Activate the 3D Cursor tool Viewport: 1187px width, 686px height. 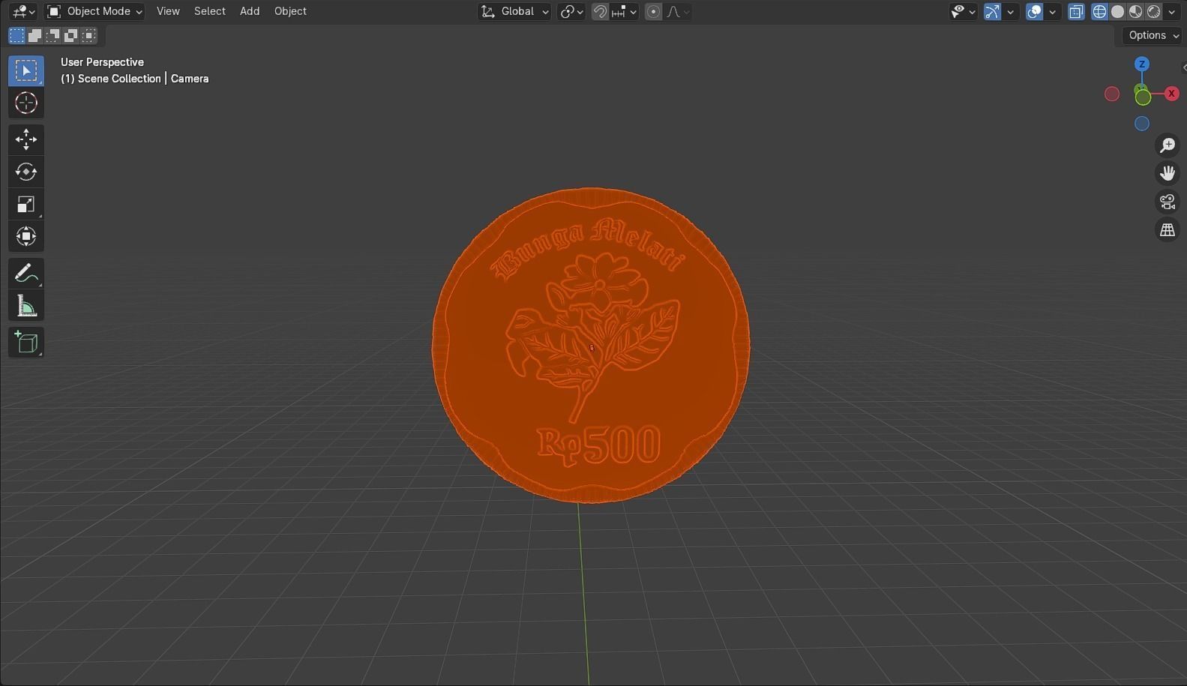pyautogui.click(x=26, y=103)
